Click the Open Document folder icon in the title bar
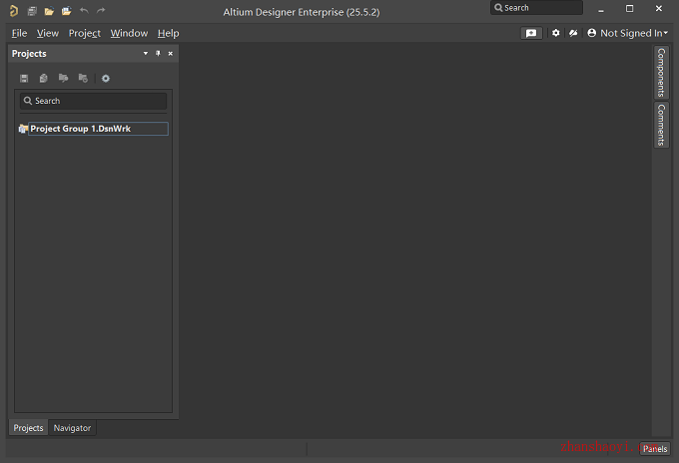The height and width of the screenshot is (463, 679). [49, 11]
